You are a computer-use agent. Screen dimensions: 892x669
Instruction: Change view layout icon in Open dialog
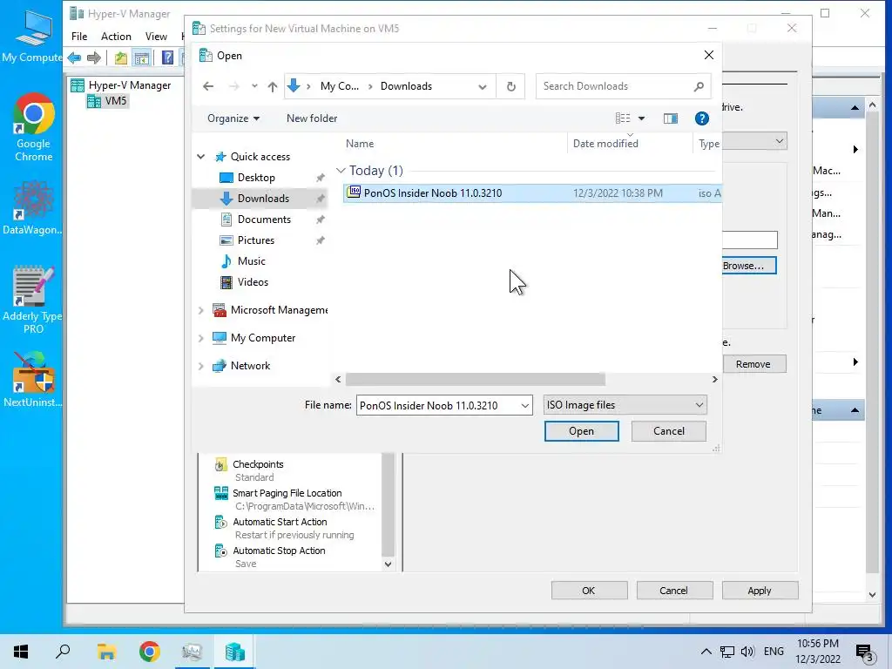tap(623, 118)
